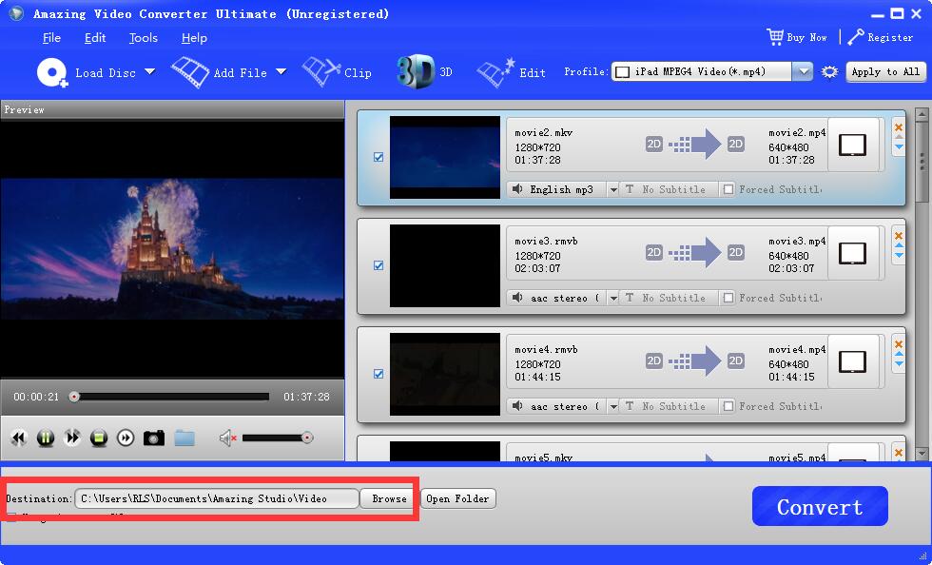
Task: Open the Edit menu
Action: [95, 38]
